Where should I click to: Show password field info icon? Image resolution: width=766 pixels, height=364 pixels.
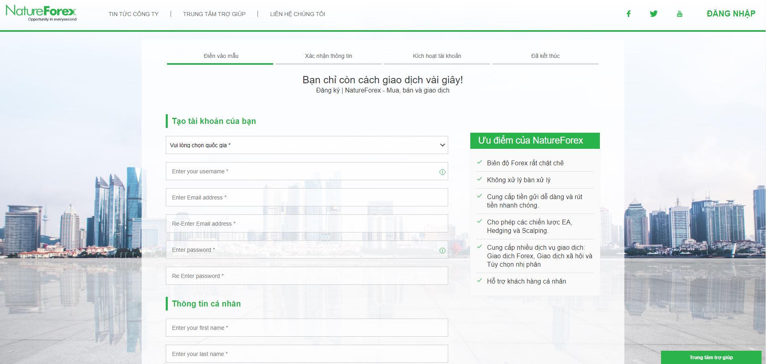[x=443, y=250]
